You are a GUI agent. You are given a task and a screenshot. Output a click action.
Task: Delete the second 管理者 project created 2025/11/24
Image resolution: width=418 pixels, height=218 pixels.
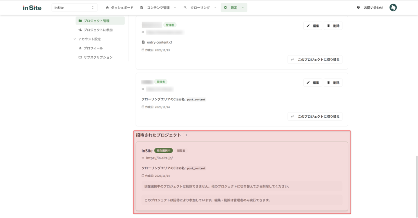pyautogui.click(x=333, y=83)
